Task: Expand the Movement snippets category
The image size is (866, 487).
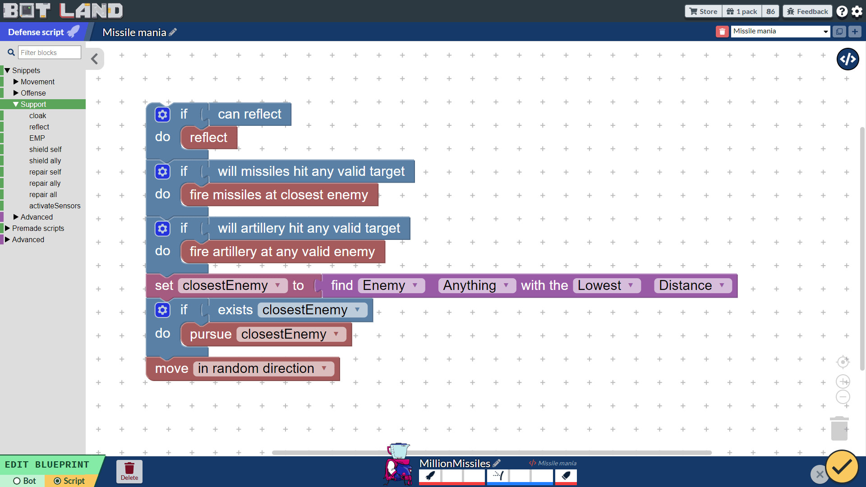Action: coord(38,82)
